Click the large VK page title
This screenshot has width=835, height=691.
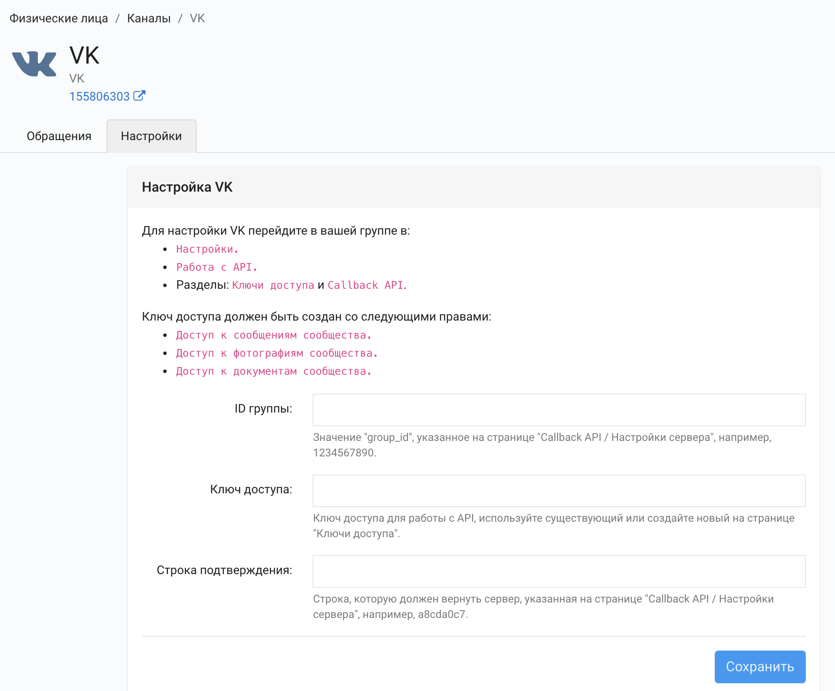tap(85, 56)
